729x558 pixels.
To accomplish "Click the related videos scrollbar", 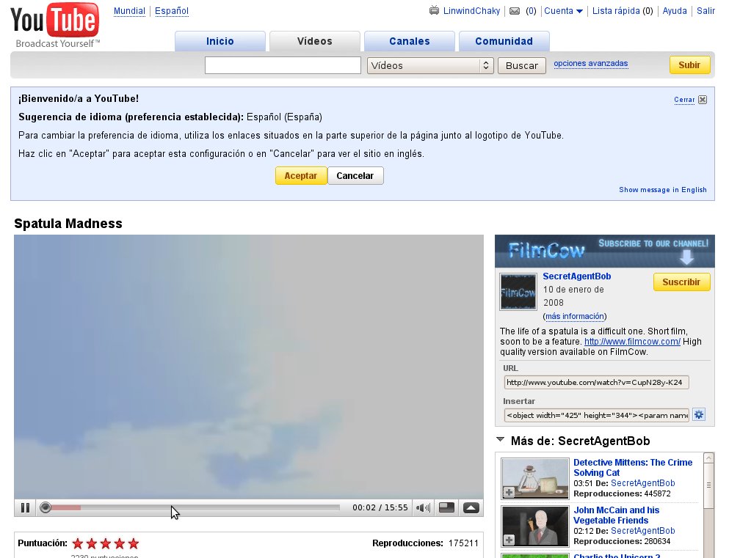I will click(708, 485).
